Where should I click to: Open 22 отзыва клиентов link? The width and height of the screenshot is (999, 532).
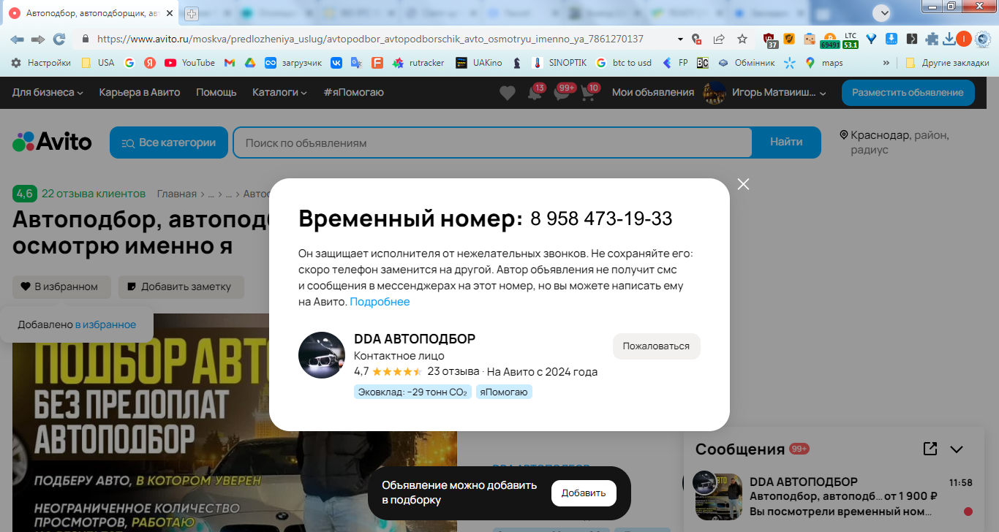tap(94, 194)
